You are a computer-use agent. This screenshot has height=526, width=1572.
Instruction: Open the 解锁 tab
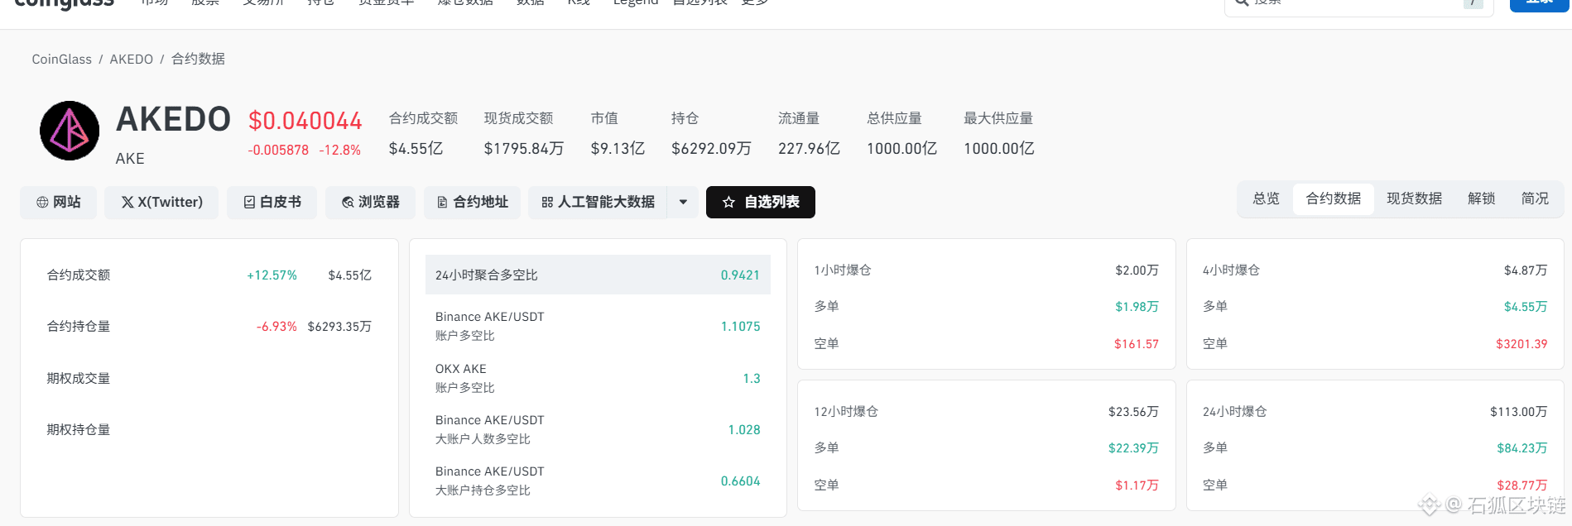click(1481, 199)
